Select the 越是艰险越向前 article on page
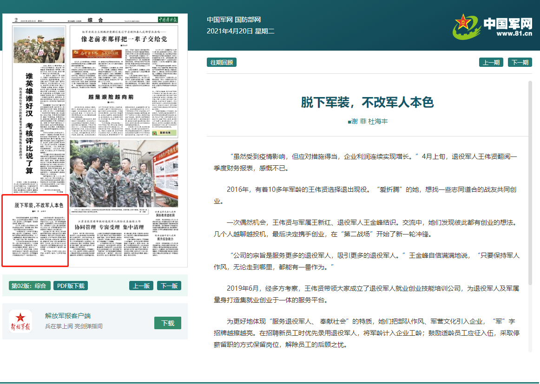 click(111, 97)
